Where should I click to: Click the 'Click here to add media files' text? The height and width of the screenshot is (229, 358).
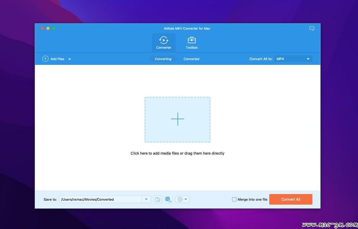point(177,153)
